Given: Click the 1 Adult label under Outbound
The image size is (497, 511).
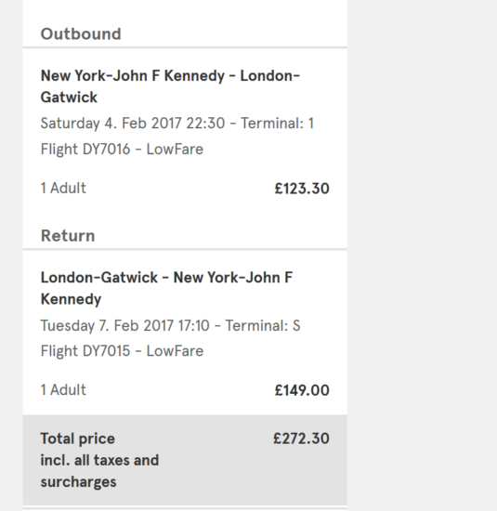Looking at the screenshot, I should click(x=63, y=188).
